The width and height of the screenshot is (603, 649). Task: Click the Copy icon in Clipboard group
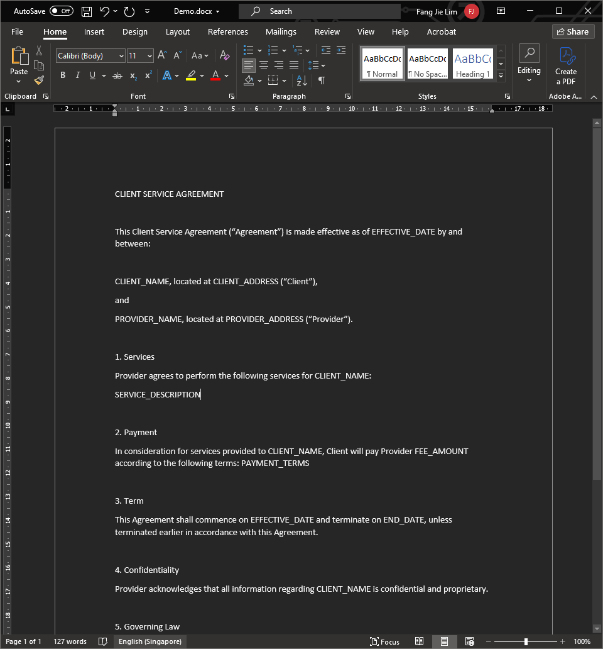[39, 65]
